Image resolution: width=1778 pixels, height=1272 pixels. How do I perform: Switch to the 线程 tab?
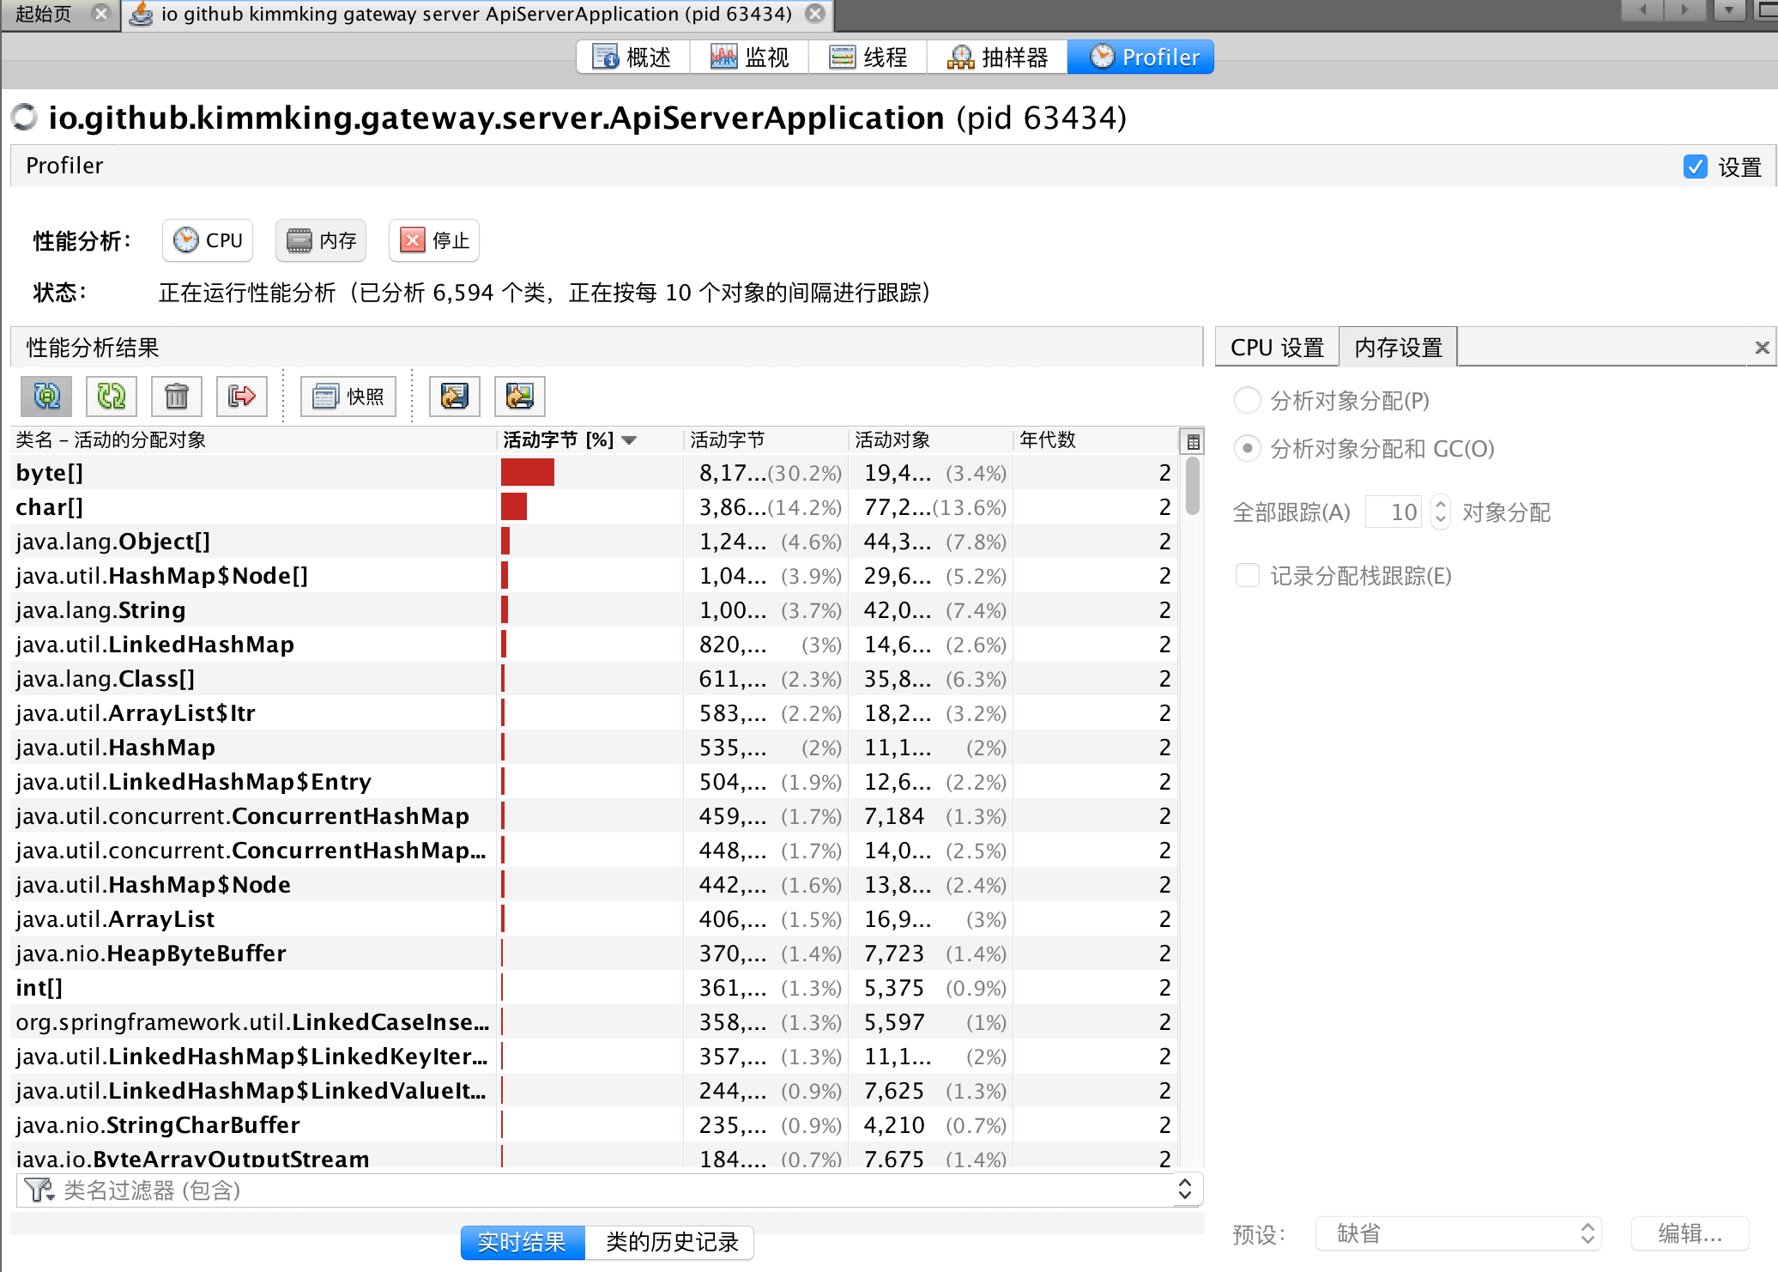click(x=868, y=58)
